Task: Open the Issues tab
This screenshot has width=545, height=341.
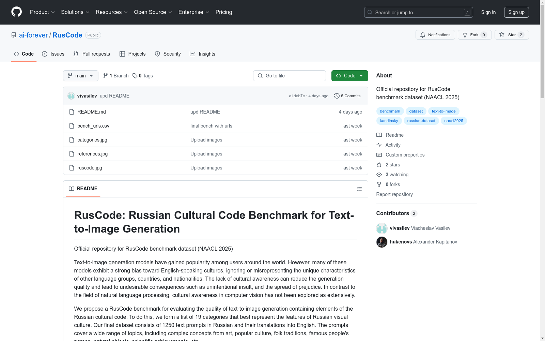Action: coord(53,54)
